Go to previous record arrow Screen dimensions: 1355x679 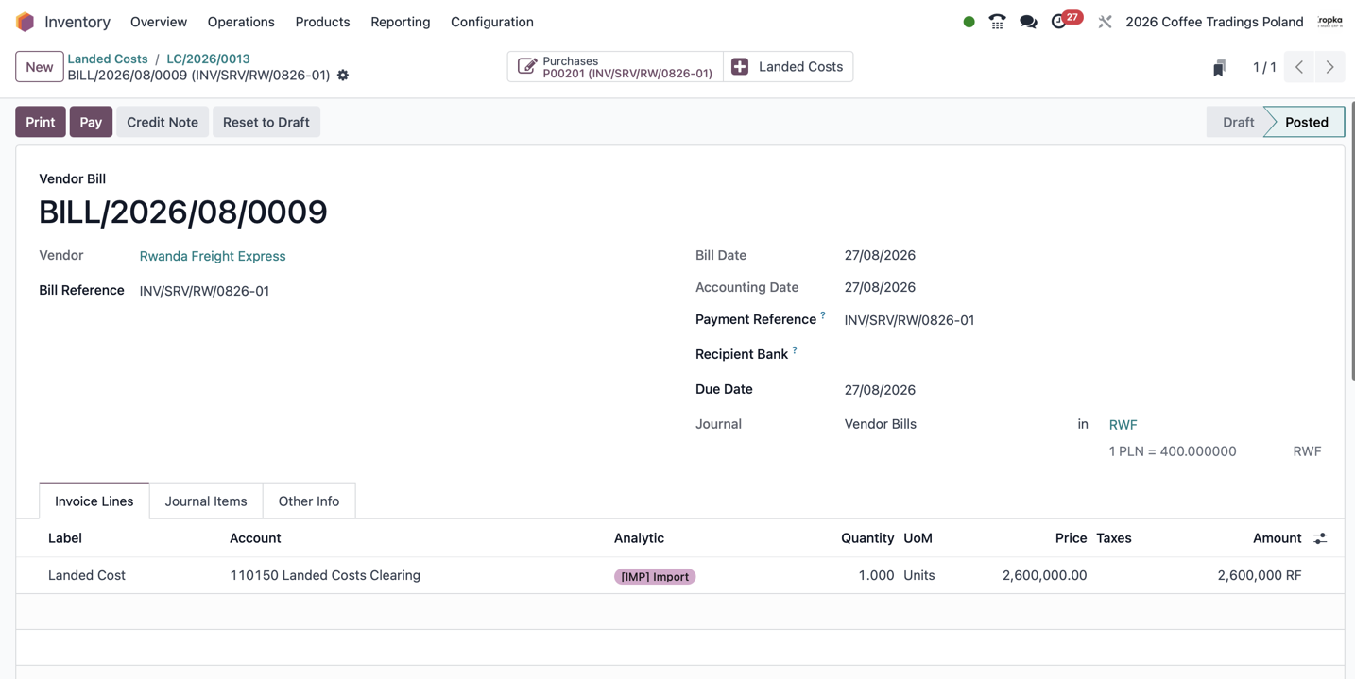click(x=1299, y=67)
